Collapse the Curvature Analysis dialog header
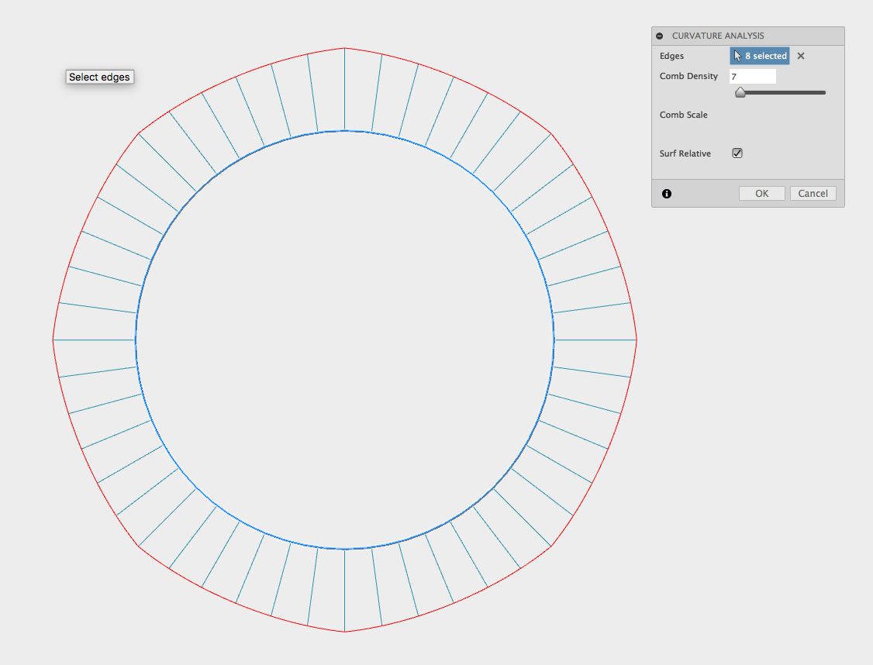 (x=659, y=36)
